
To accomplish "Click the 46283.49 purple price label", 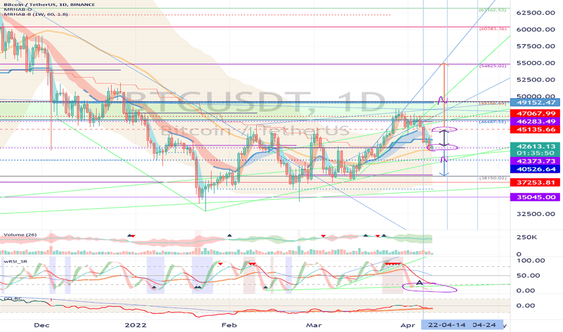I will (536, 121).
